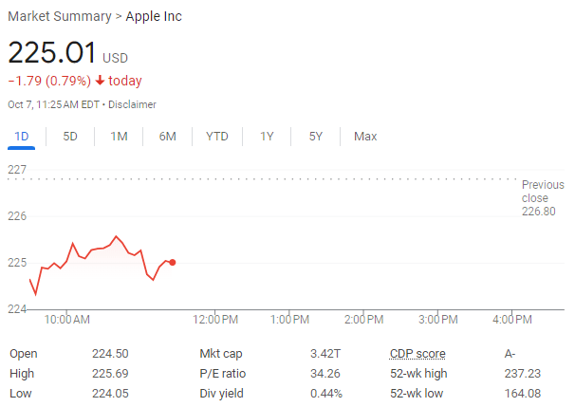575x407 pixels.
Task: Switch to the 5D chart tab
Action: [x=70, y=137]
